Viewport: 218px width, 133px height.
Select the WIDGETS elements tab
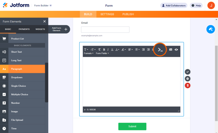tap(40, 29)
